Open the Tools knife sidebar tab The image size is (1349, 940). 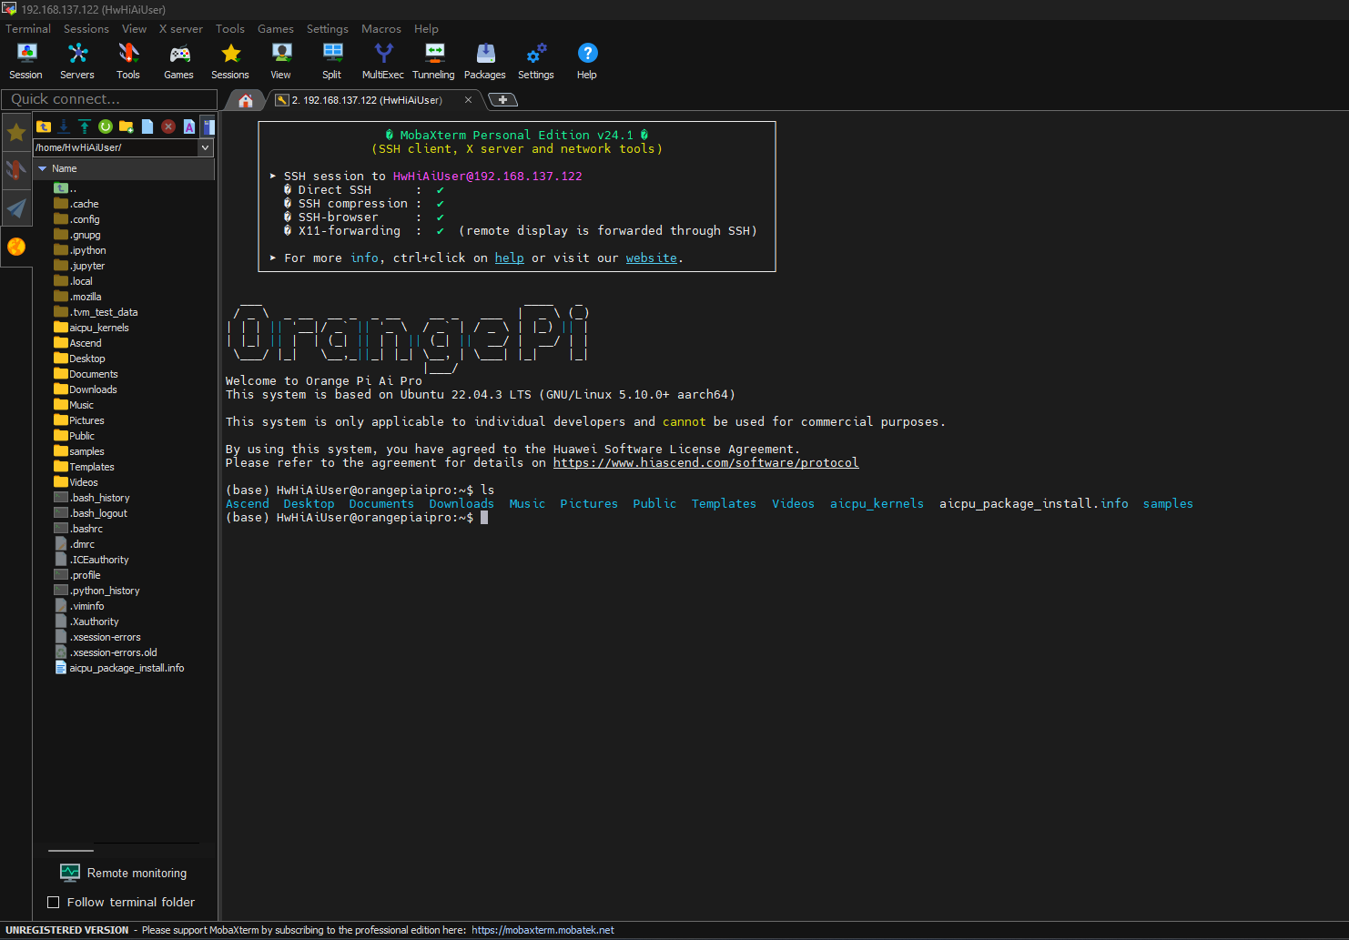[x=16, y=170]
